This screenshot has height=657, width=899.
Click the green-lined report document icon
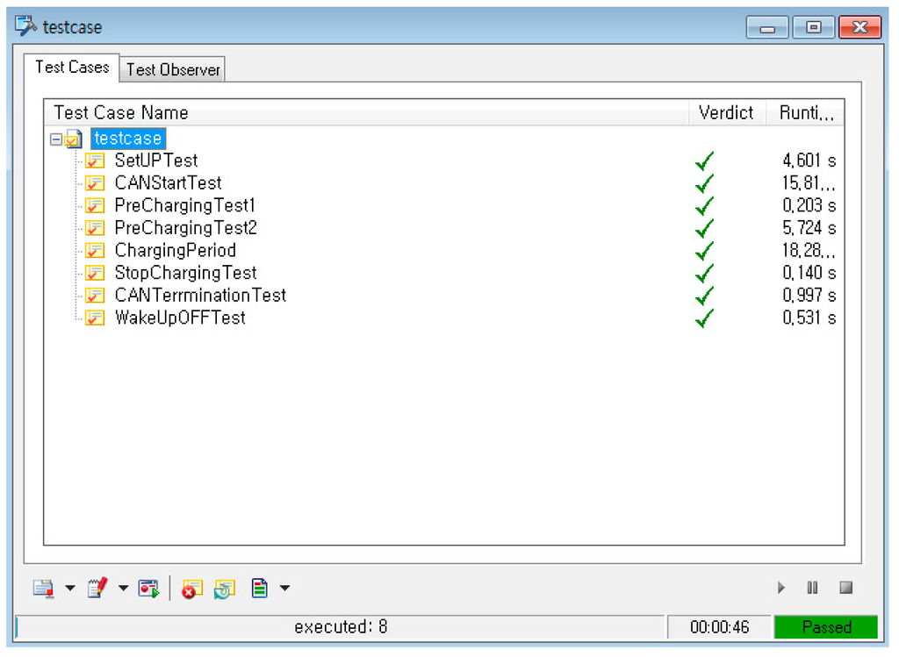point(259,589)
